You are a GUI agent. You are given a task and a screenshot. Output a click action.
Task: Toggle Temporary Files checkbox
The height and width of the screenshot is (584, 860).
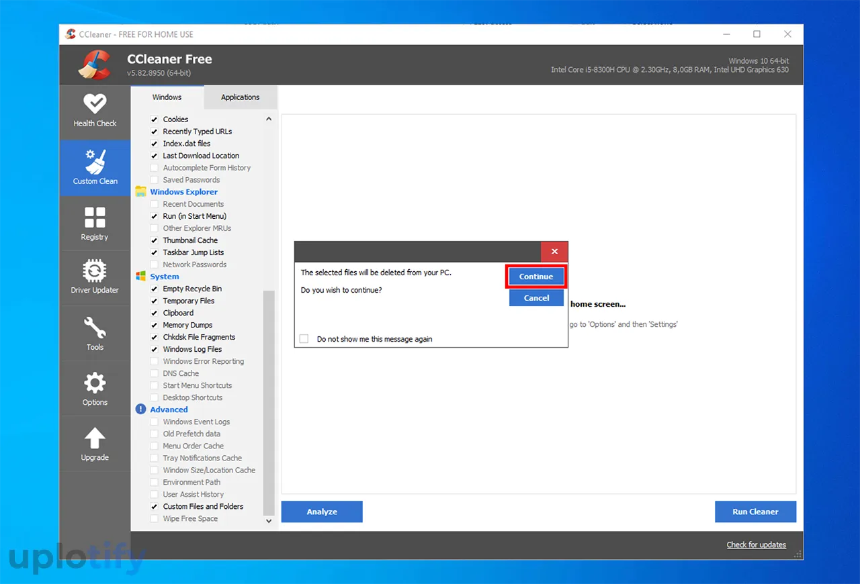[x=155, y=301]
